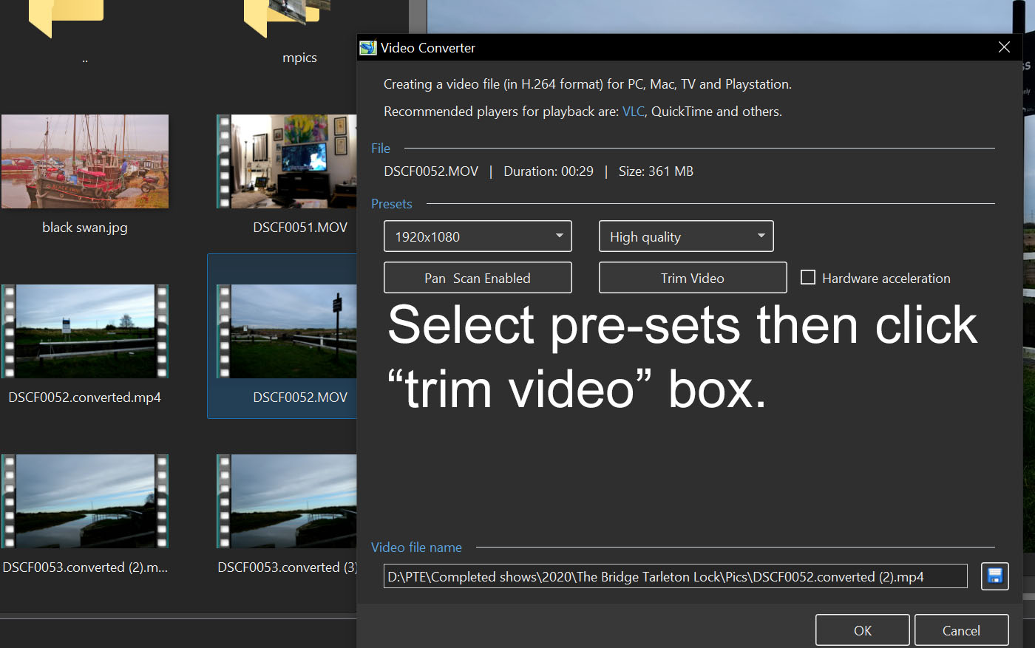
Task: Enable the Hardware acceleration checkbox
Action: (808, 278)
